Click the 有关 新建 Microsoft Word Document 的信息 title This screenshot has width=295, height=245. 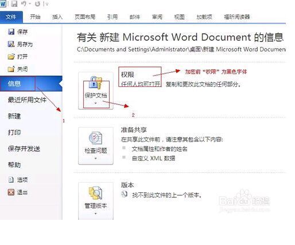point(180,37)
